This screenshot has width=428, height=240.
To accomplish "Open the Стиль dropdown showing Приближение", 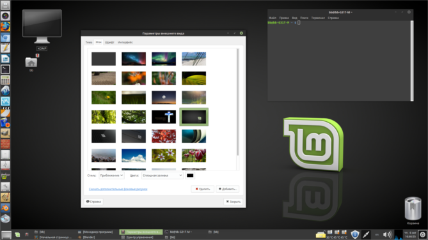I will 111,176.
